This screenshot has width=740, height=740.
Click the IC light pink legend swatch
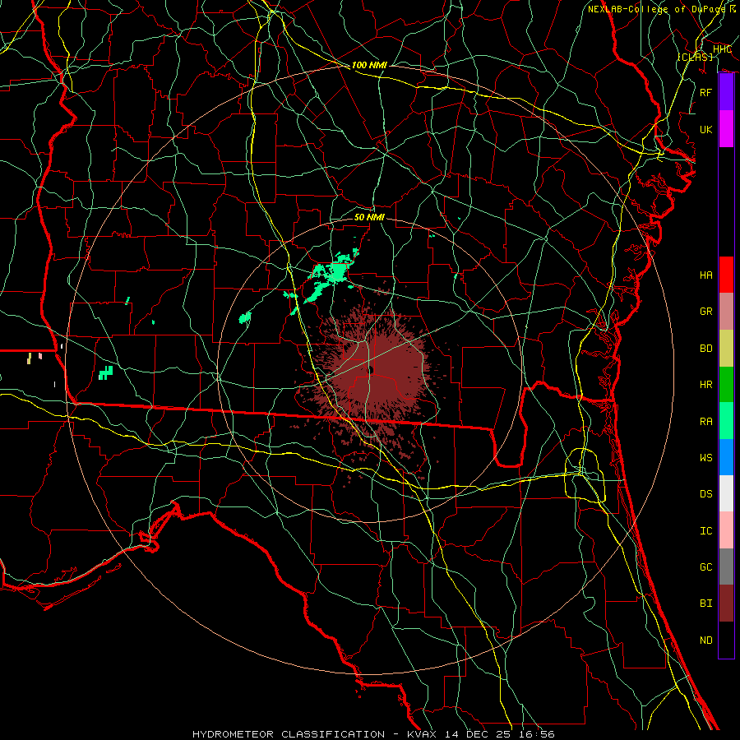point(726,530)
